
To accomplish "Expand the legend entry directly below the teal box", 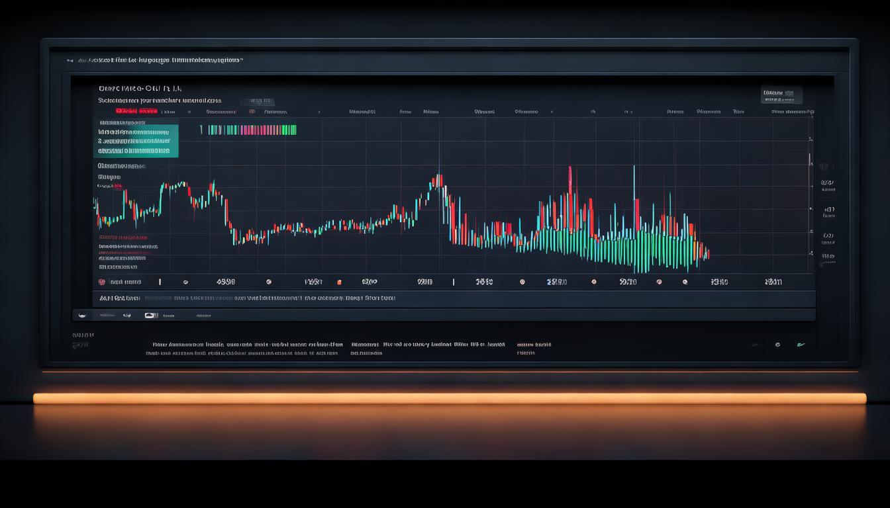I will coord(121,166).
